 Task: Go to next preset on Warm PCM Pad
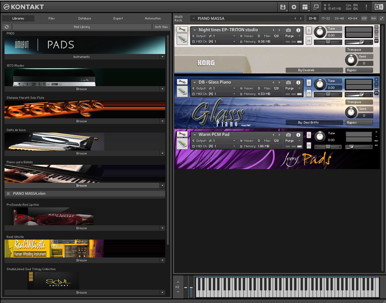coord(280,135)
